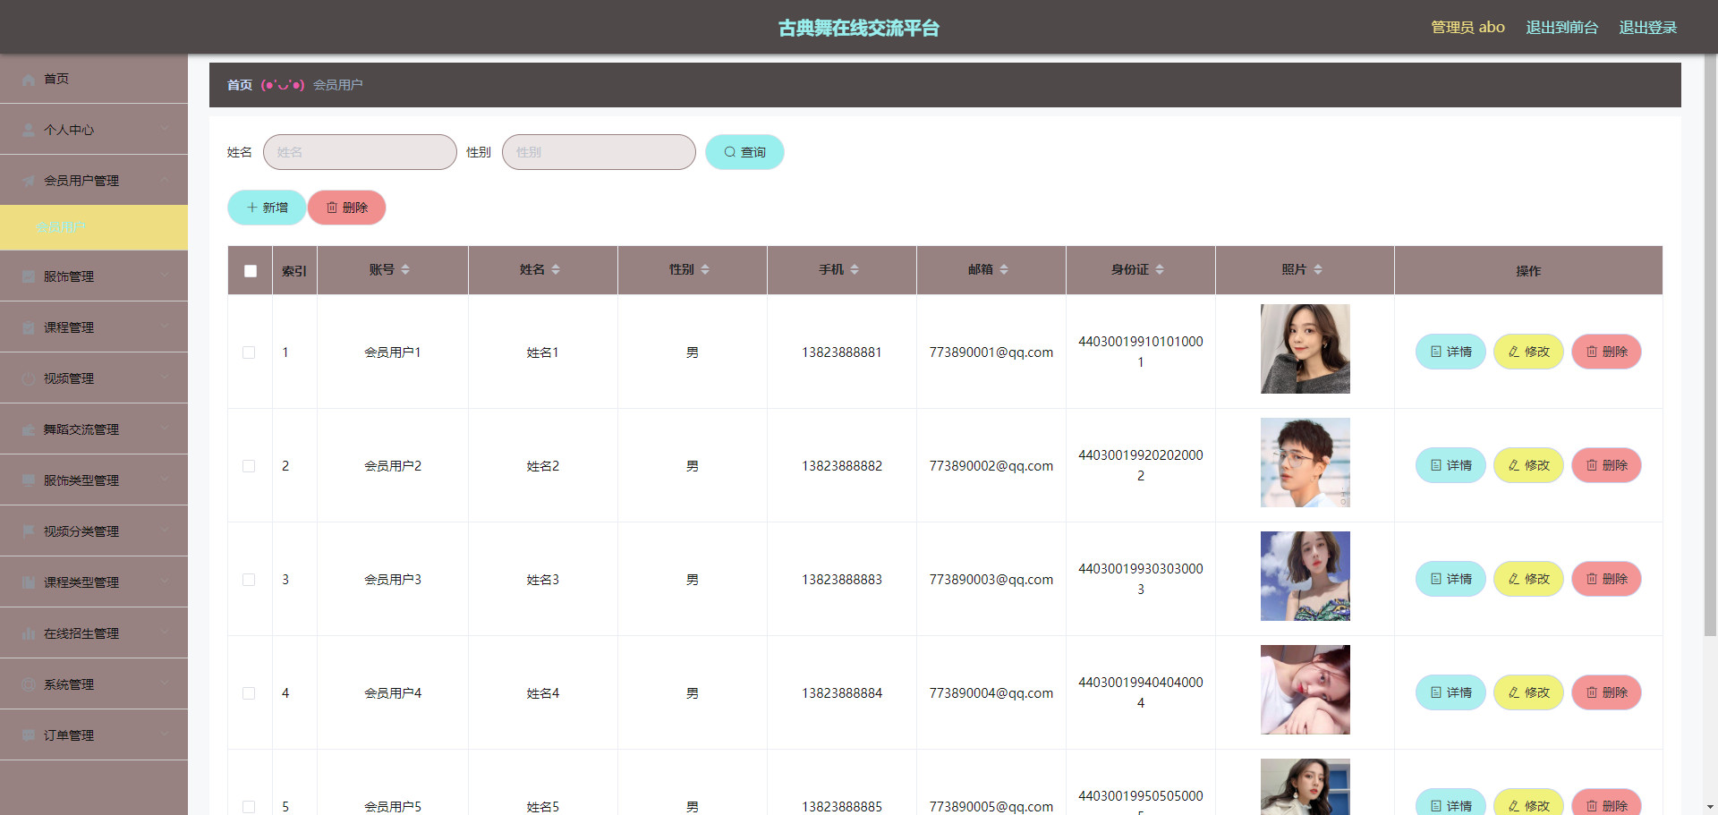This screenshot has width=1718, height=815.
Task: Click the photo thumbnail of 会员用户2
Action: 1305,463
